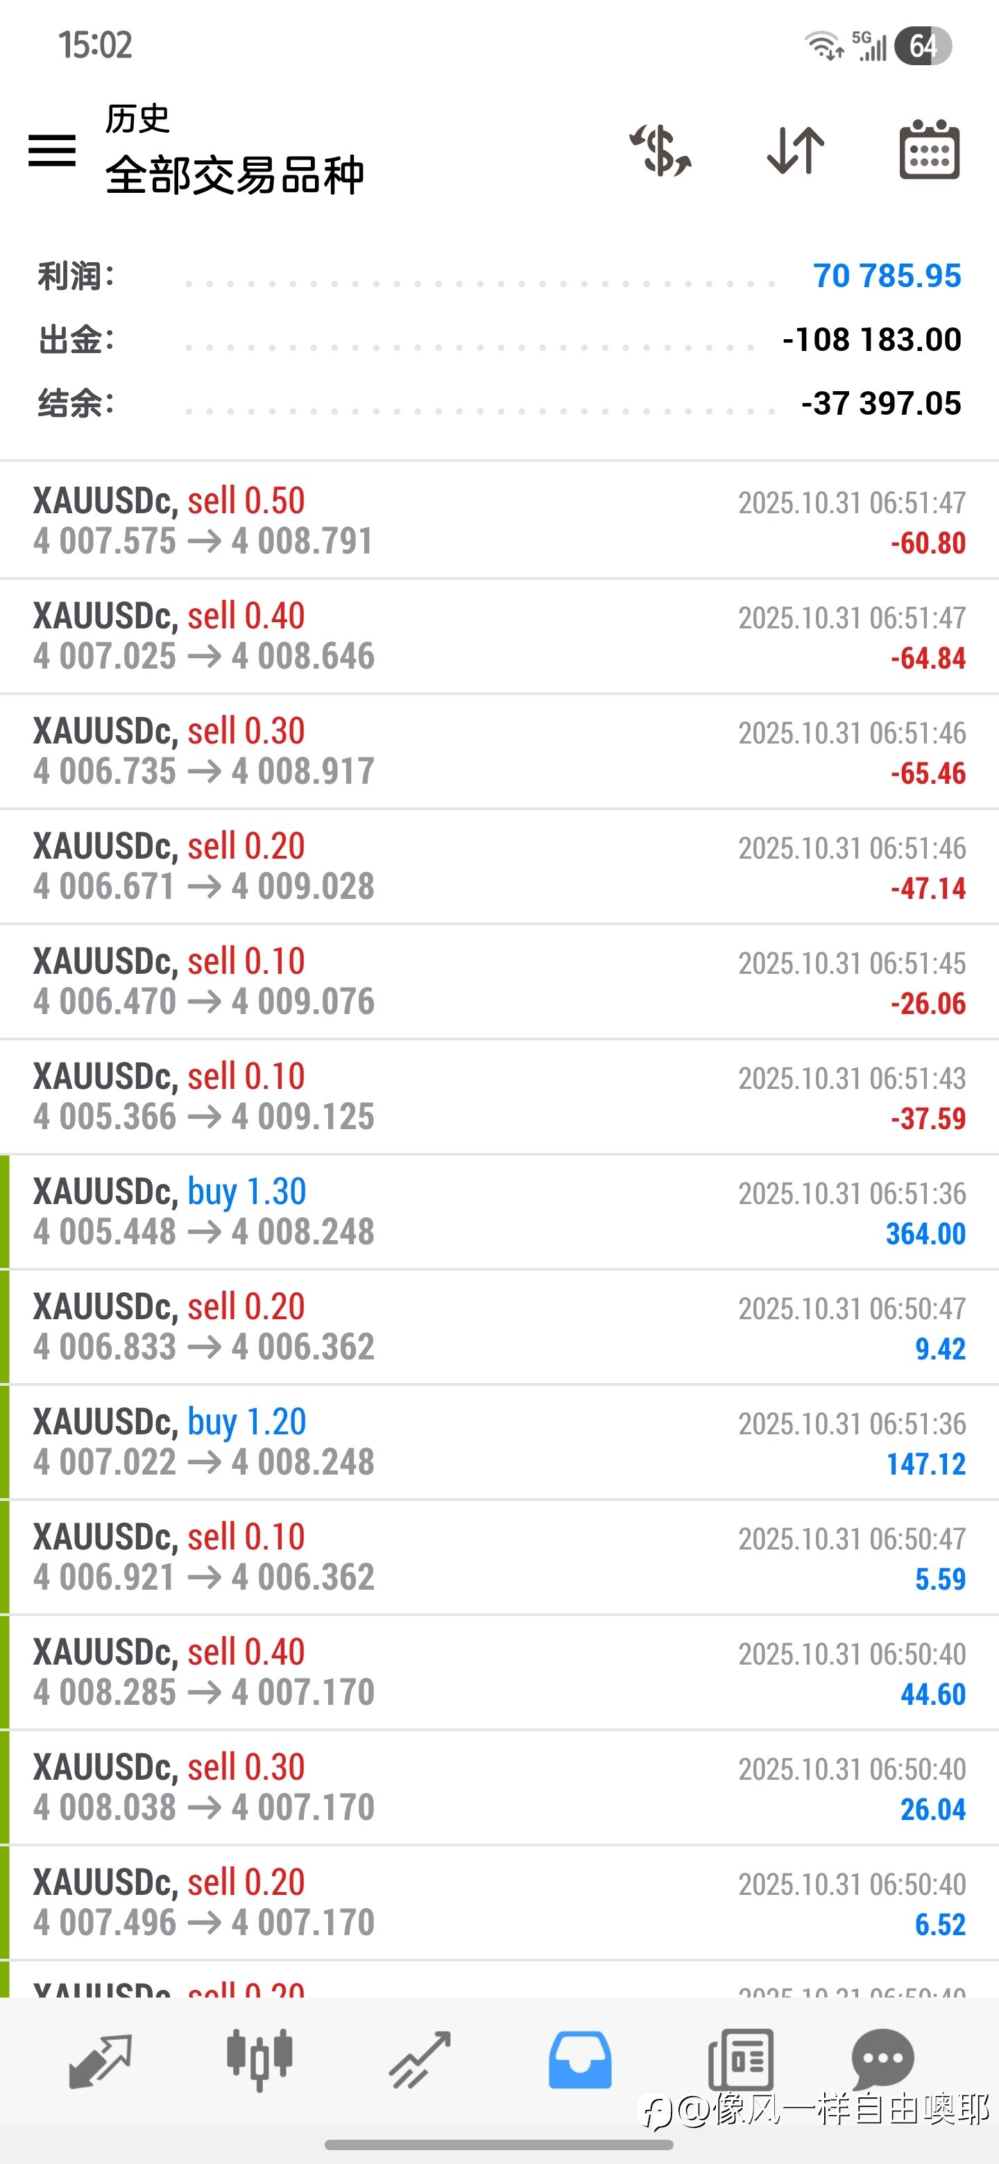Expand the sell 0.50 trade losing 60.80
The height and width of the screenshot is (2164, 999).
499,521
